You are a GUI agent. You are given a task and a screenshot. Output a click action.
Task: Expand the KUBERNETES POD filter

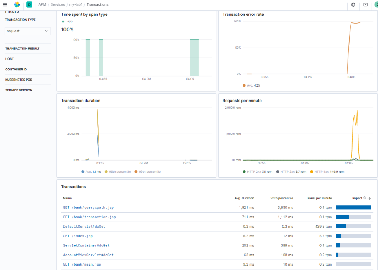point(18,80)
